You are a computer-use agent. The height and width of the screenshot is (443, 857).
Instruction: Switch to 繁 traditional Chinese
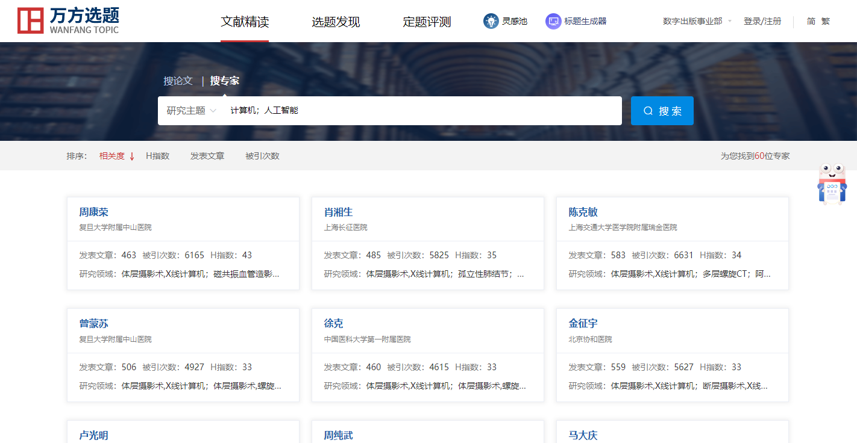(x=825, y=21)
